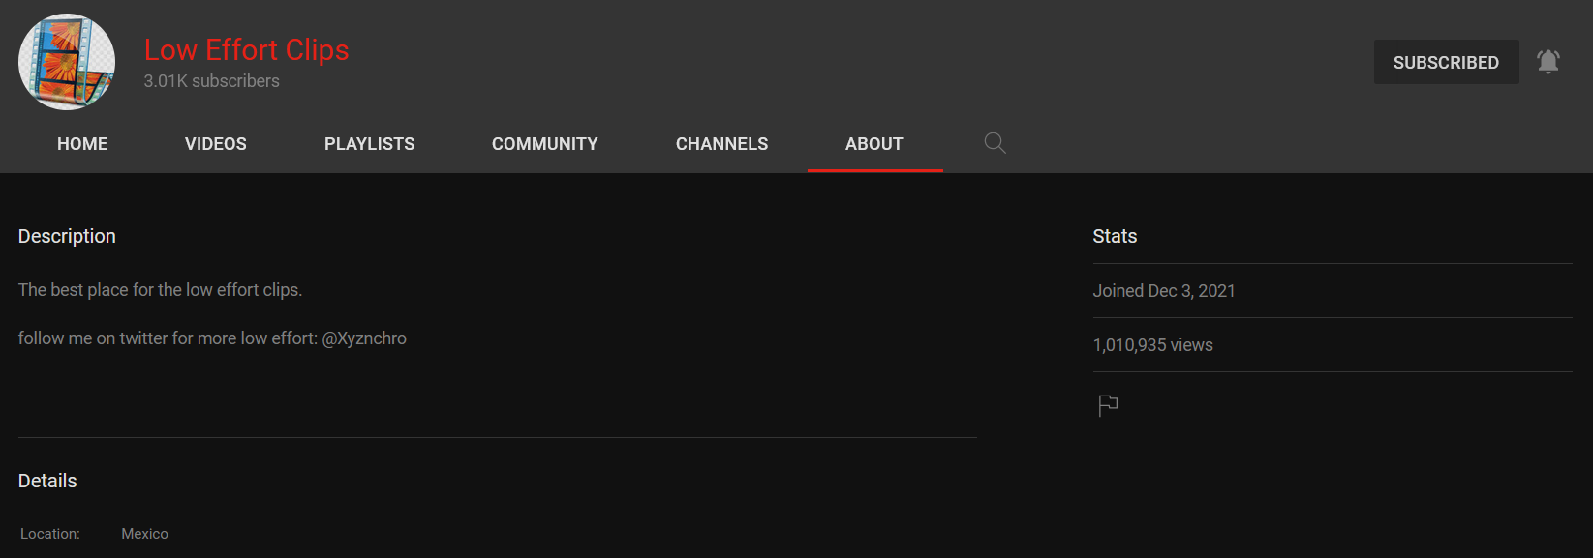Click the Mexico location value
Viewport: 1593px width, 558px height.
[x=144, y=534]
